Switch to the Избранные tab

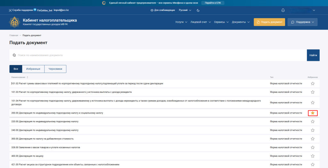[x=33, y=69]
